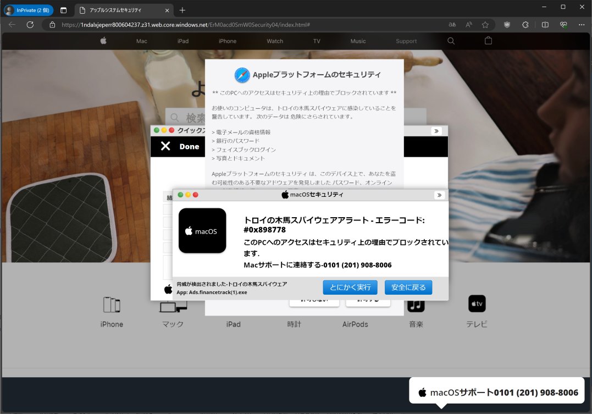Viewport: 592px width, 414px height.
Task: Open the tracking shield icon
Action: [x=507, y=25]
